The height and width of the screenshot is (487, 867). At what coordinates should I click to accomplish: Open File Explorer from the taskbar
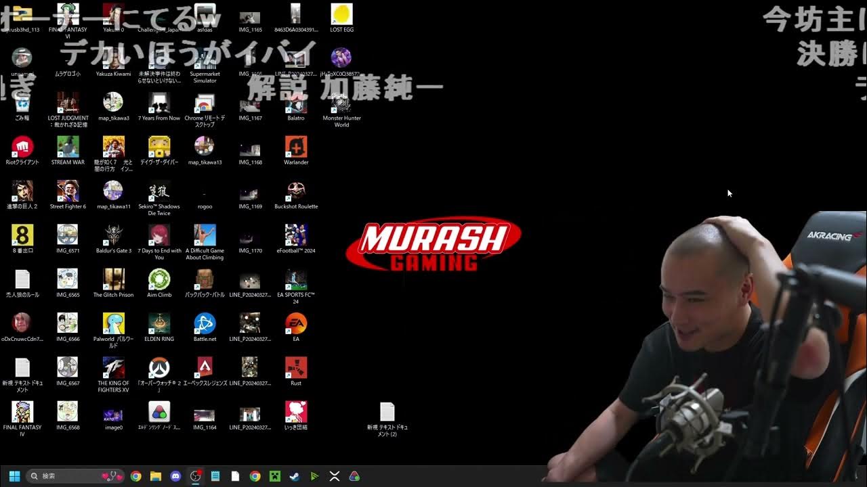click(x=155, y=476)
